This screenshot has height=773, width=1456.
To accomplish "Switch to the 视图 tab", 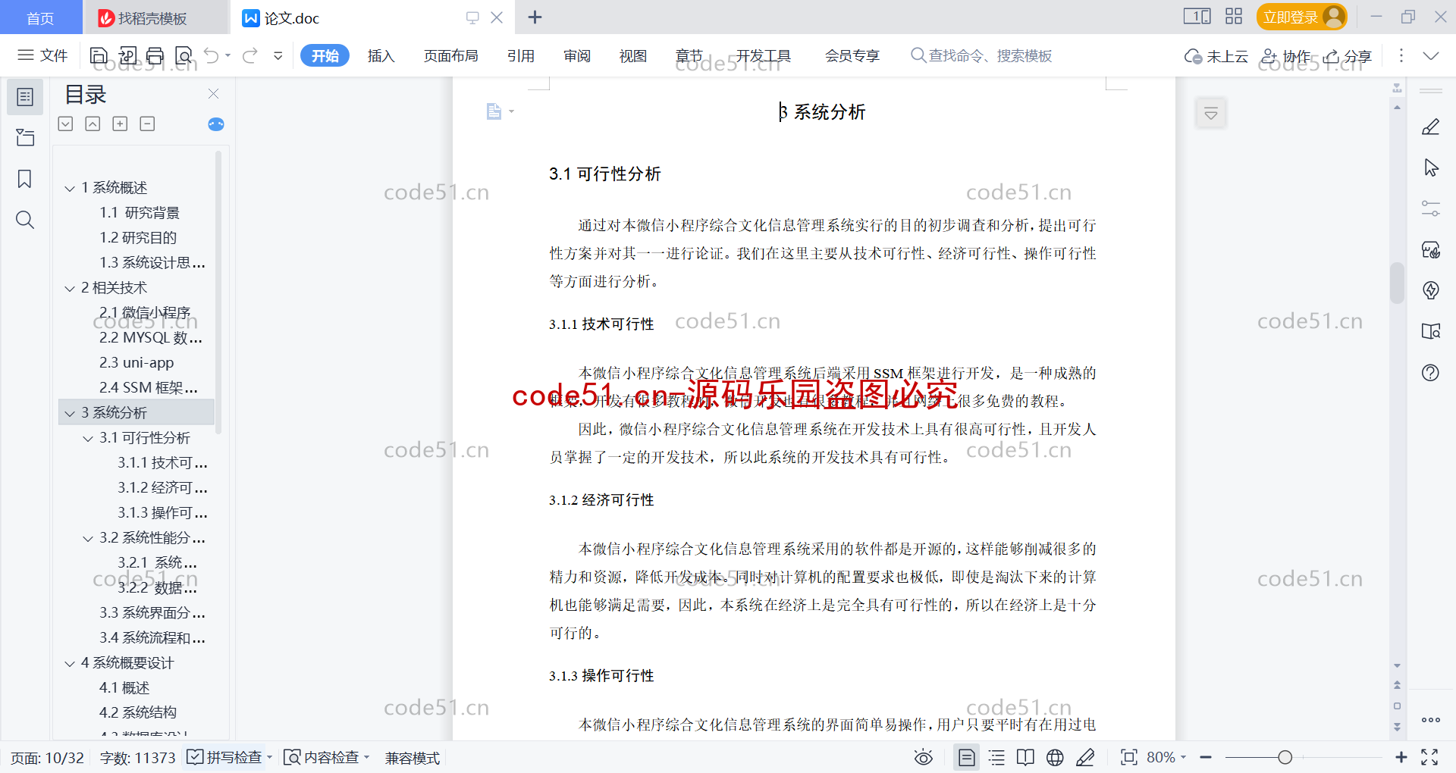I will click(x=633, y=55).
